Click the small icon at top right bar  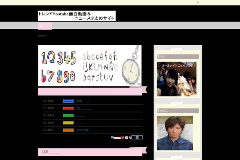click(198, 2)
